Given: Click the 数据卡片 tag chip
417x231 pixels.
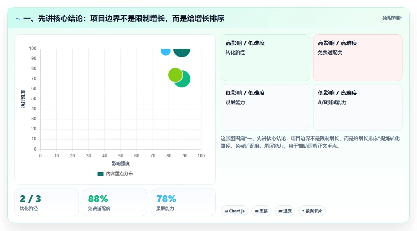Looking at the screenshot, I should pos(312,211).
